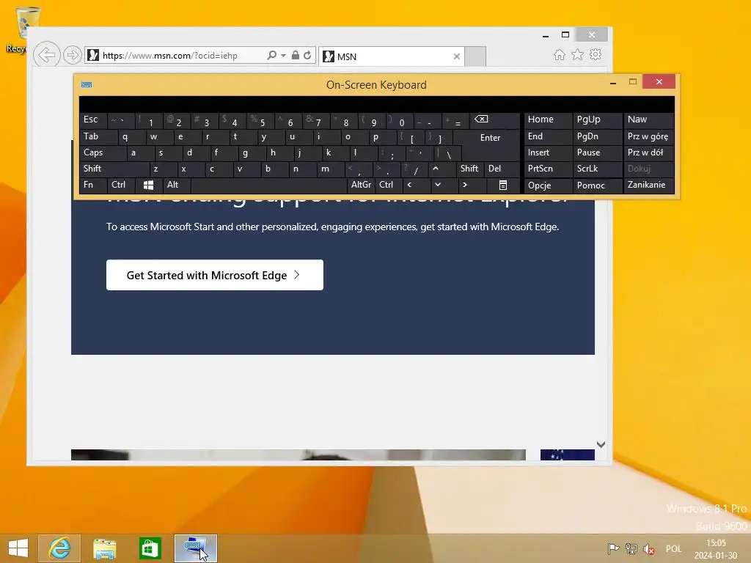751x563 pixels.
Task: Click the On-Screen Keyboard title icon
Action: click(x=87, y=85)
